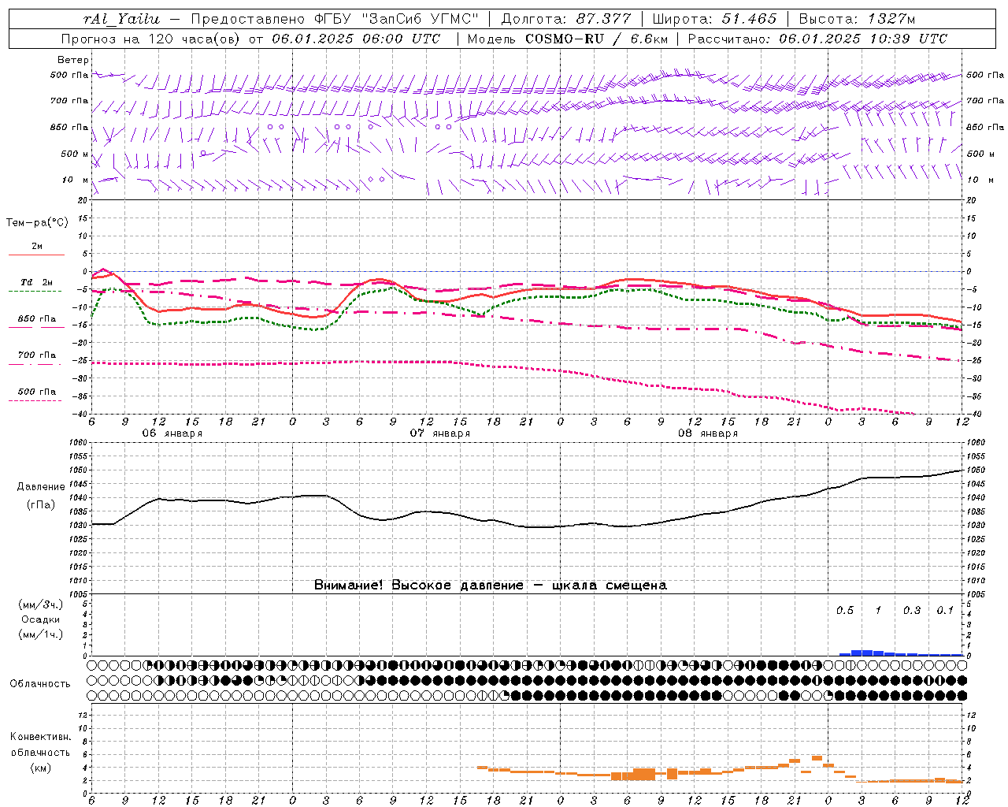Select the forecast start 06.01.2025 06:00 UTC

(x=356, y=39)
